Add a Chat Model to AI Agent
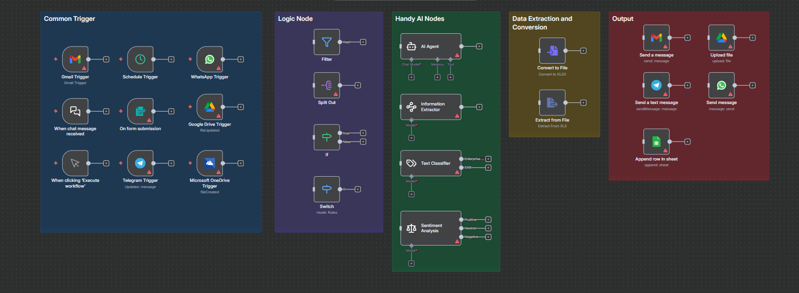This screenshot has width=799, height=293. click(411, 77)
